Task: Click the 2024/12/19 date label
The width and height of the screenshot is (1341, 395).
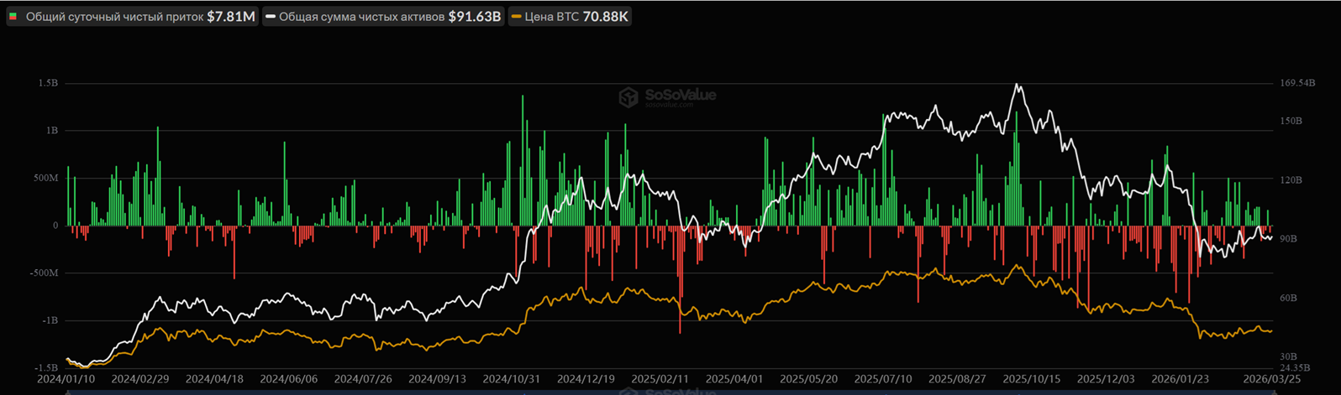Action: tap(586, 379)
